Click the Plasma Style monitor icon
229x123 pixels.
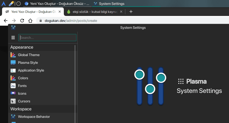point(13,63)
